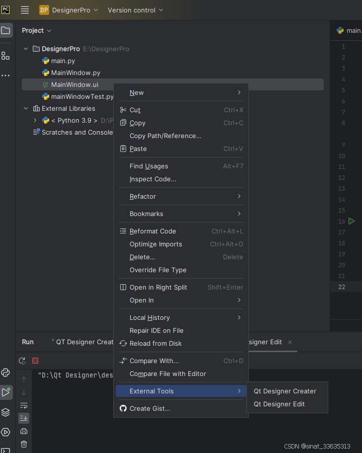Open the DesignerPro project dropdown

tap(75, 10)
